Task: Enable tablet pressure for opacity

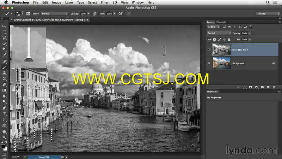Action: 94,14
